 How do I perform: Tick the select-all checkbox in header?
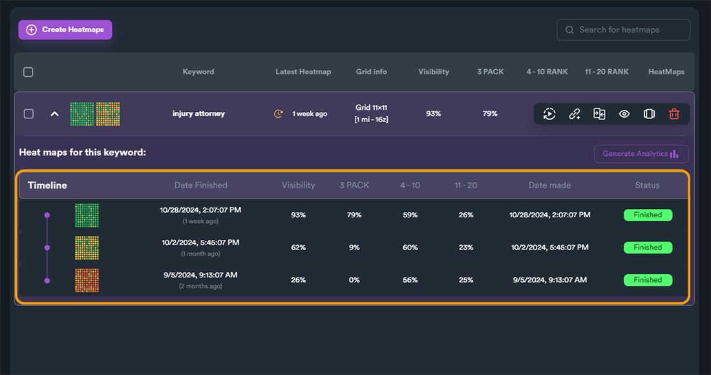point(28,72)
